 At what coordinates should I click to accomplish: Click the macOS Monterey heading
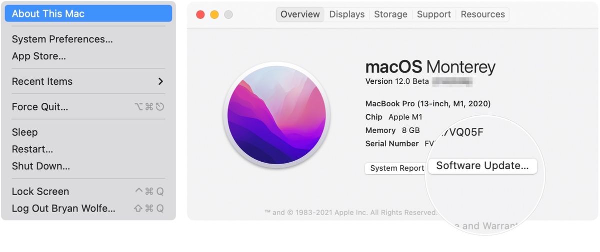coord(430,67)
